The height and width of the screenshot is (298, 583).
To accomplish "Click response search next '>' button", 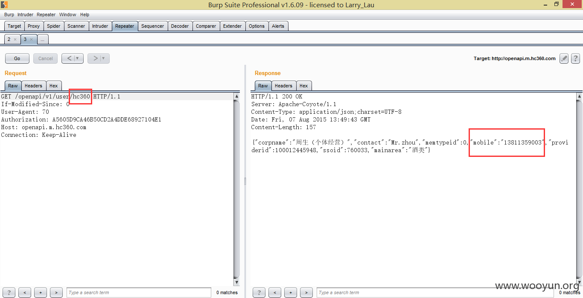I will coord(306,292).
